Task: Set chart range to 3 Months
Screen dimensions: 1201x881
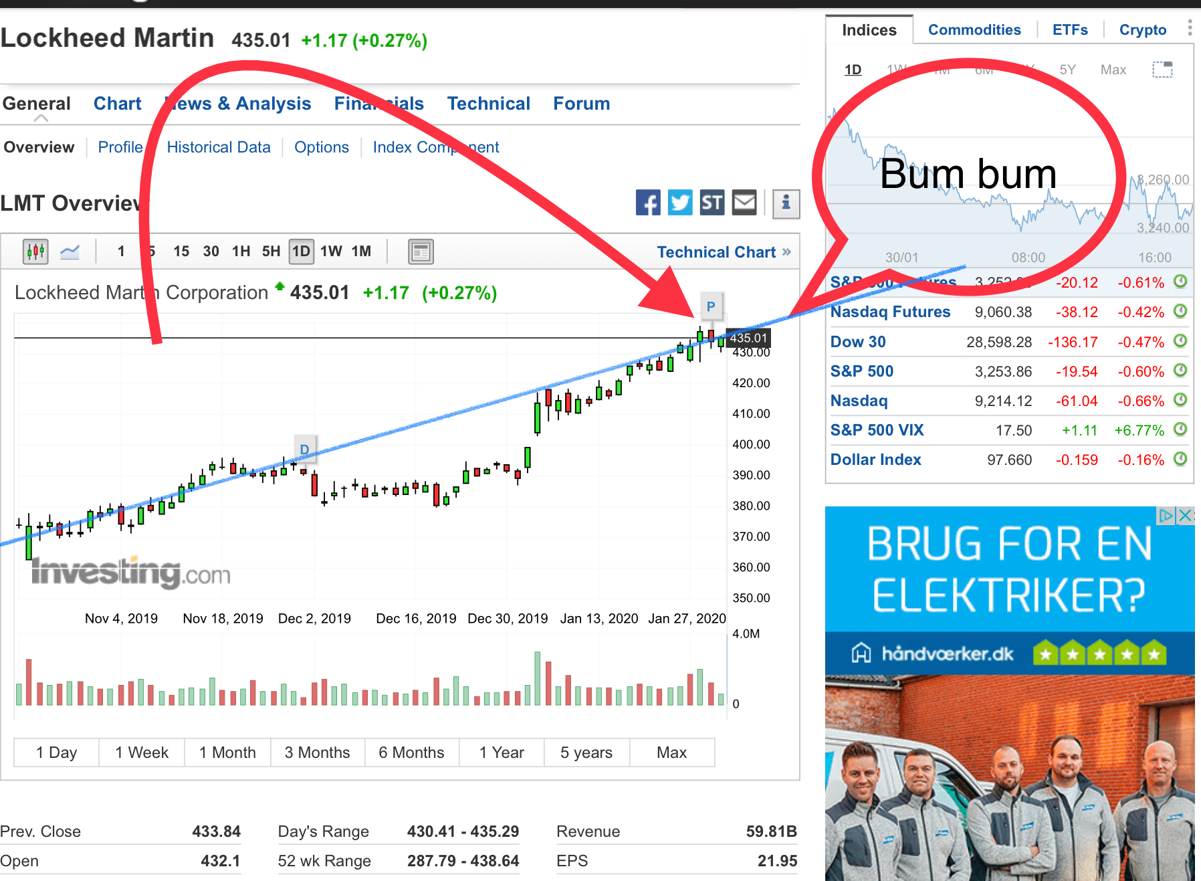Action: point(318,753)
